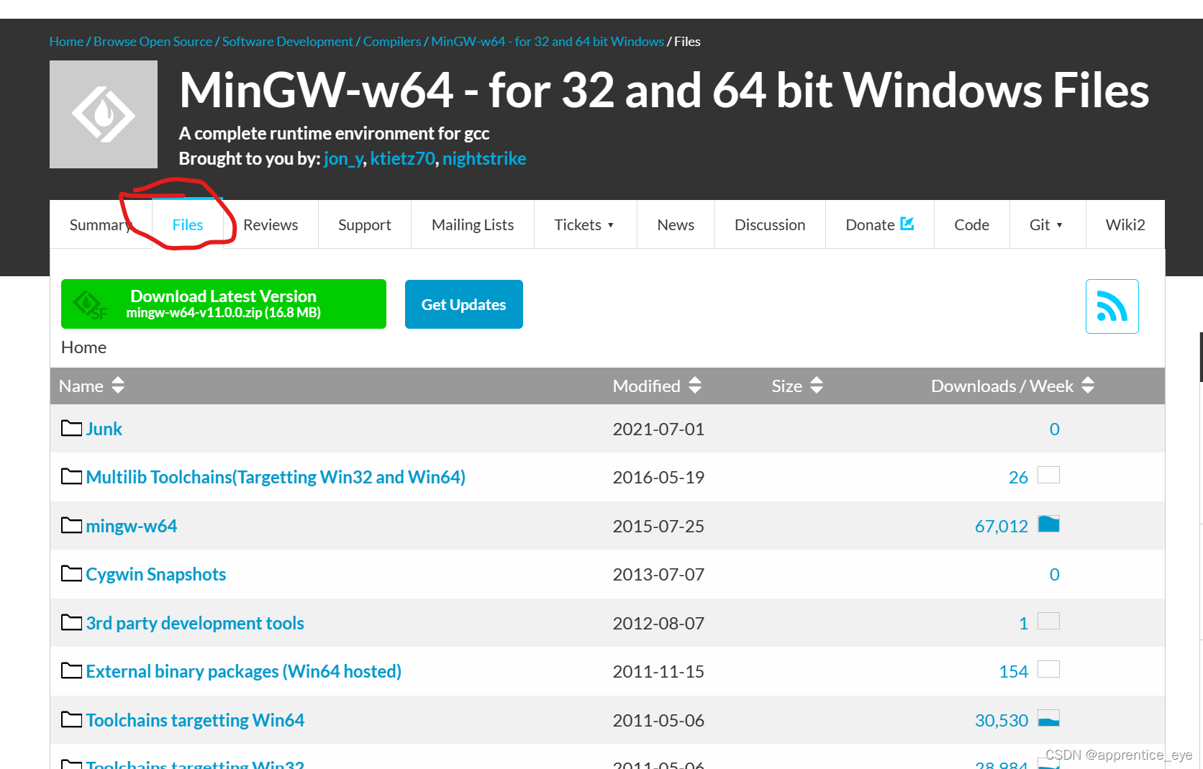Viewport: 1203px width, 769px height.
Task: Open the Wiki2 tab
Action: point(1125,224)
